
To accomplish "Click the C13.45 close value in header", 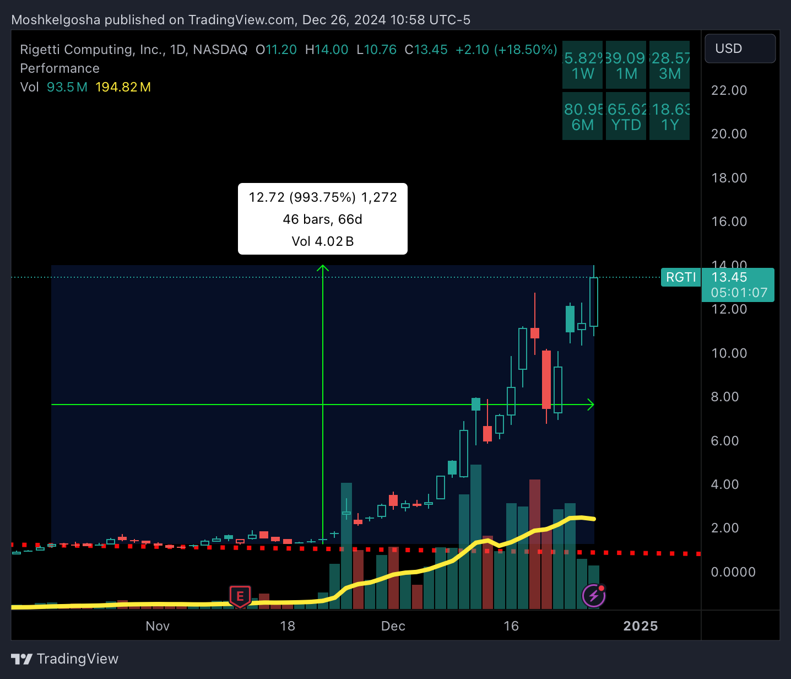I will coord(426,50).
